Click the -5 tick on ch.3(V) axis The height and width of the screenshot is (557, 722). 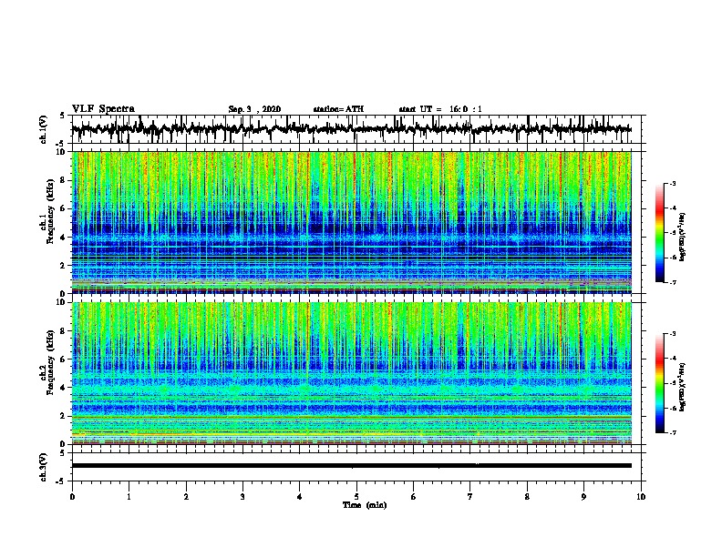pos(62,481)
